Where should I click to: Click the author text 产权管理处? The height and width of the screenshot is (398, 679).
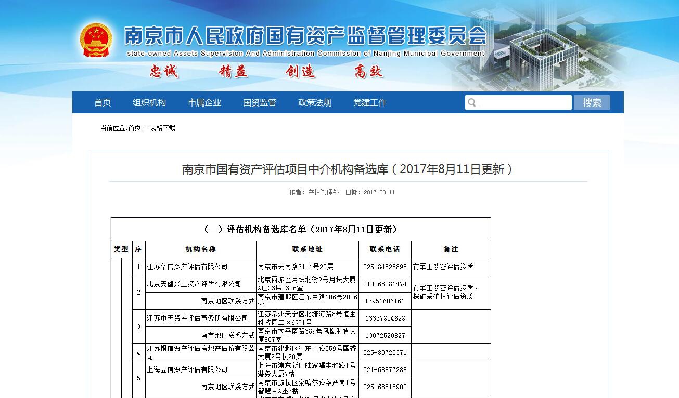[323, 192]
